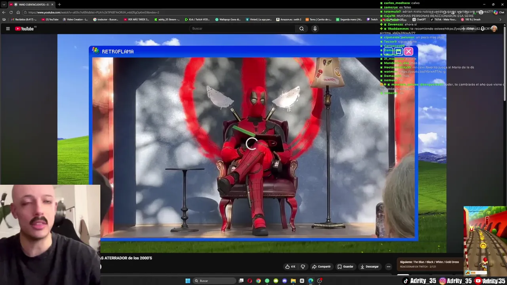Go to the YouTube home logo
Screen dimensions: 507x285
point(25,28)
